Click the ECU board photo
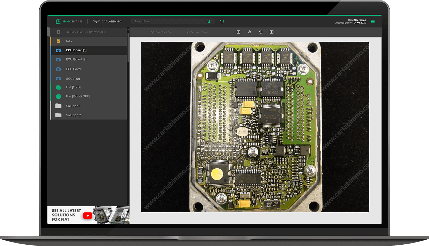 pos(255,127)
